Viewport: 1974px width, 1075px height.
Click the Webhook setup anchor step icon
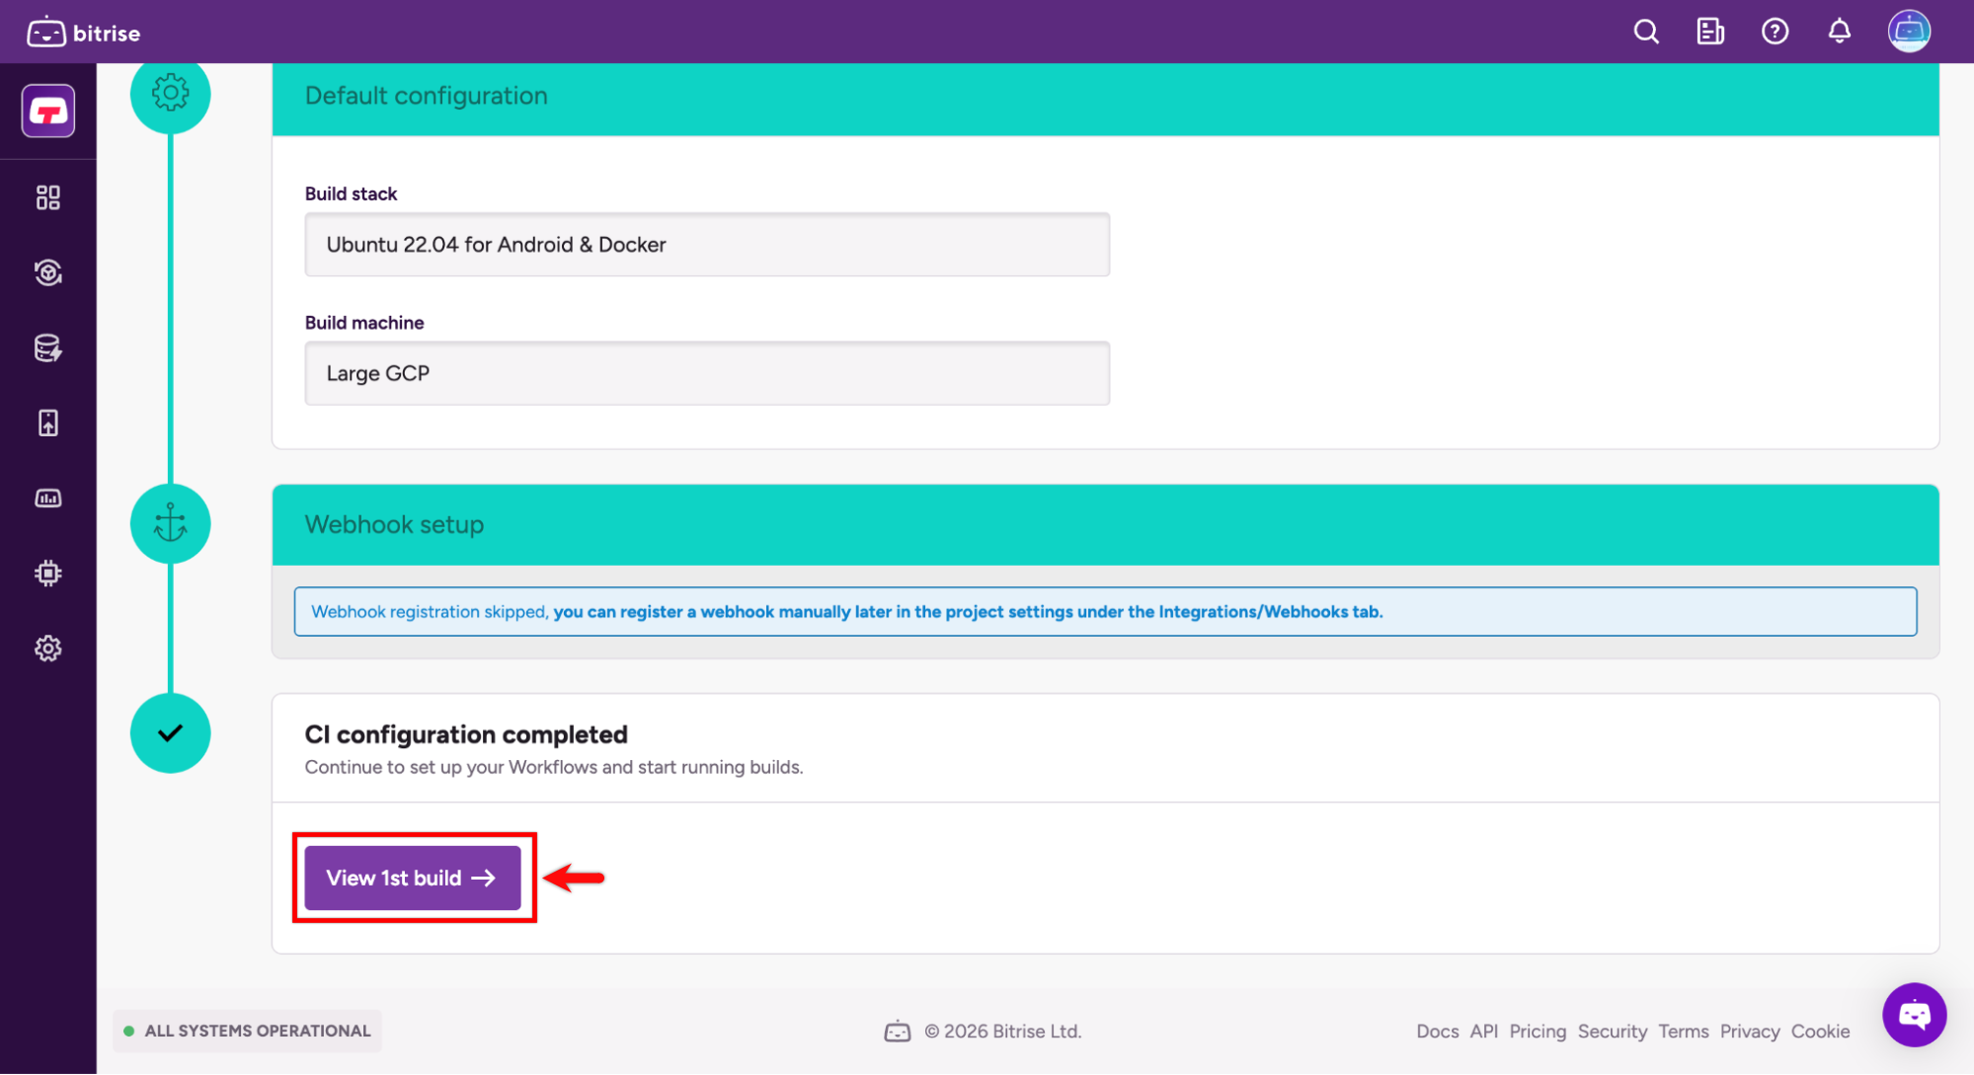tap(170, 523)
